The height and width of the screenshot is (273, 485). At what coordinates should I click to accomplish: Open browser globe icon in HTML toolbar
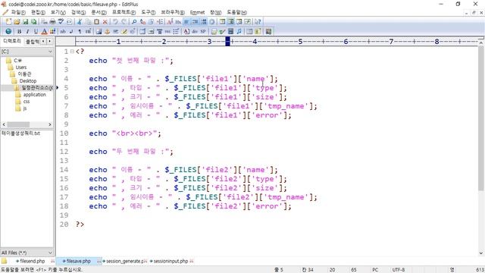click(8, 31)
